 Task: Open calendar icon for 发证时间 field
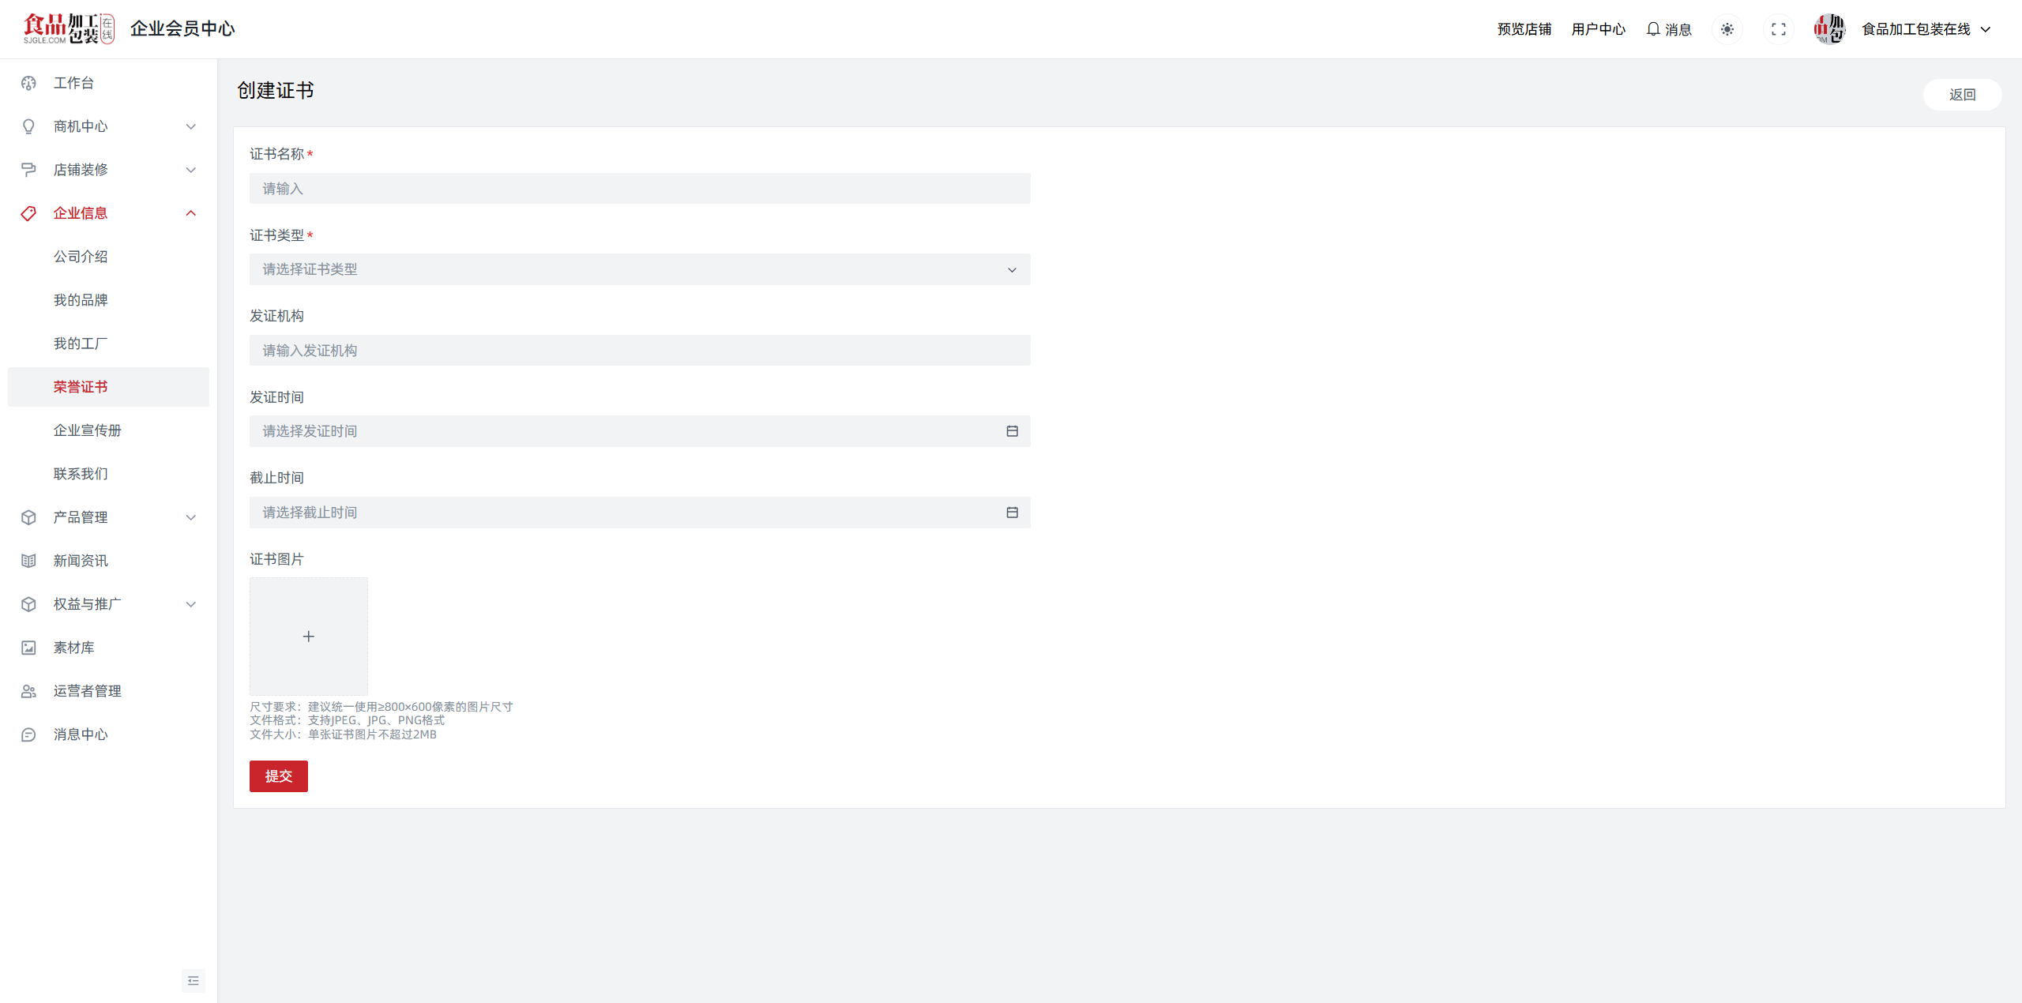click(1012, 431)
